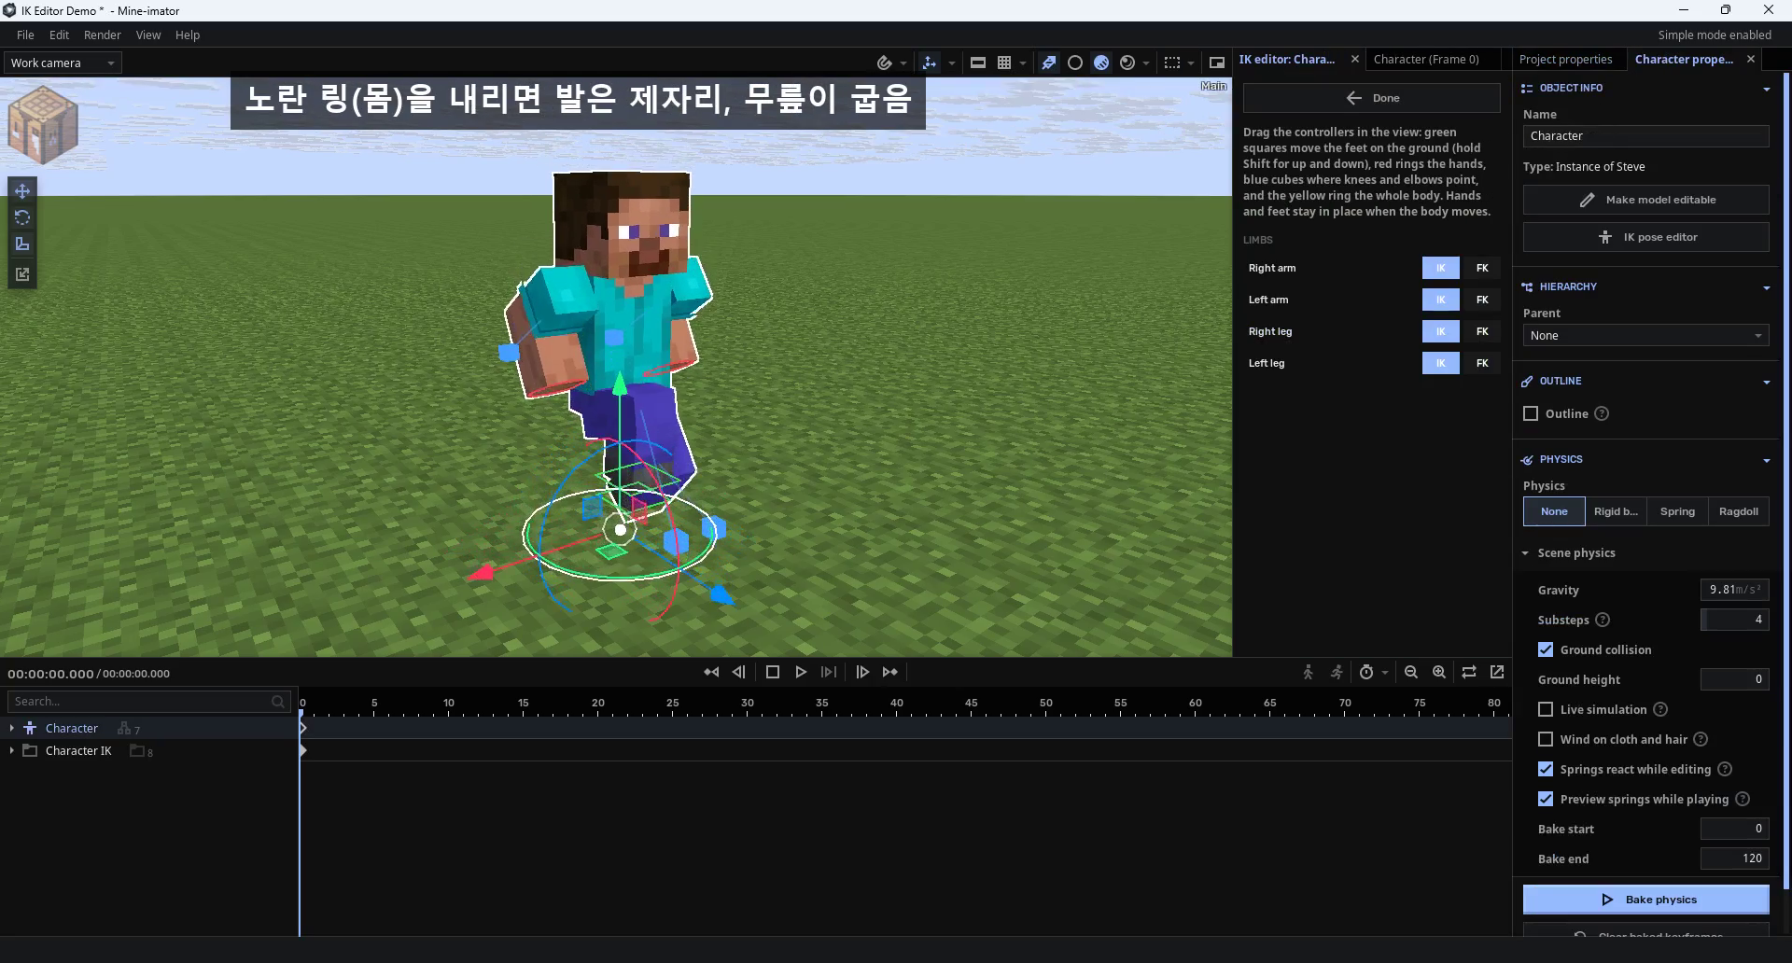Select the striped sphere textured shading icon
The height and width of the screenshot is (963, 1792).
coord(1101,63)
